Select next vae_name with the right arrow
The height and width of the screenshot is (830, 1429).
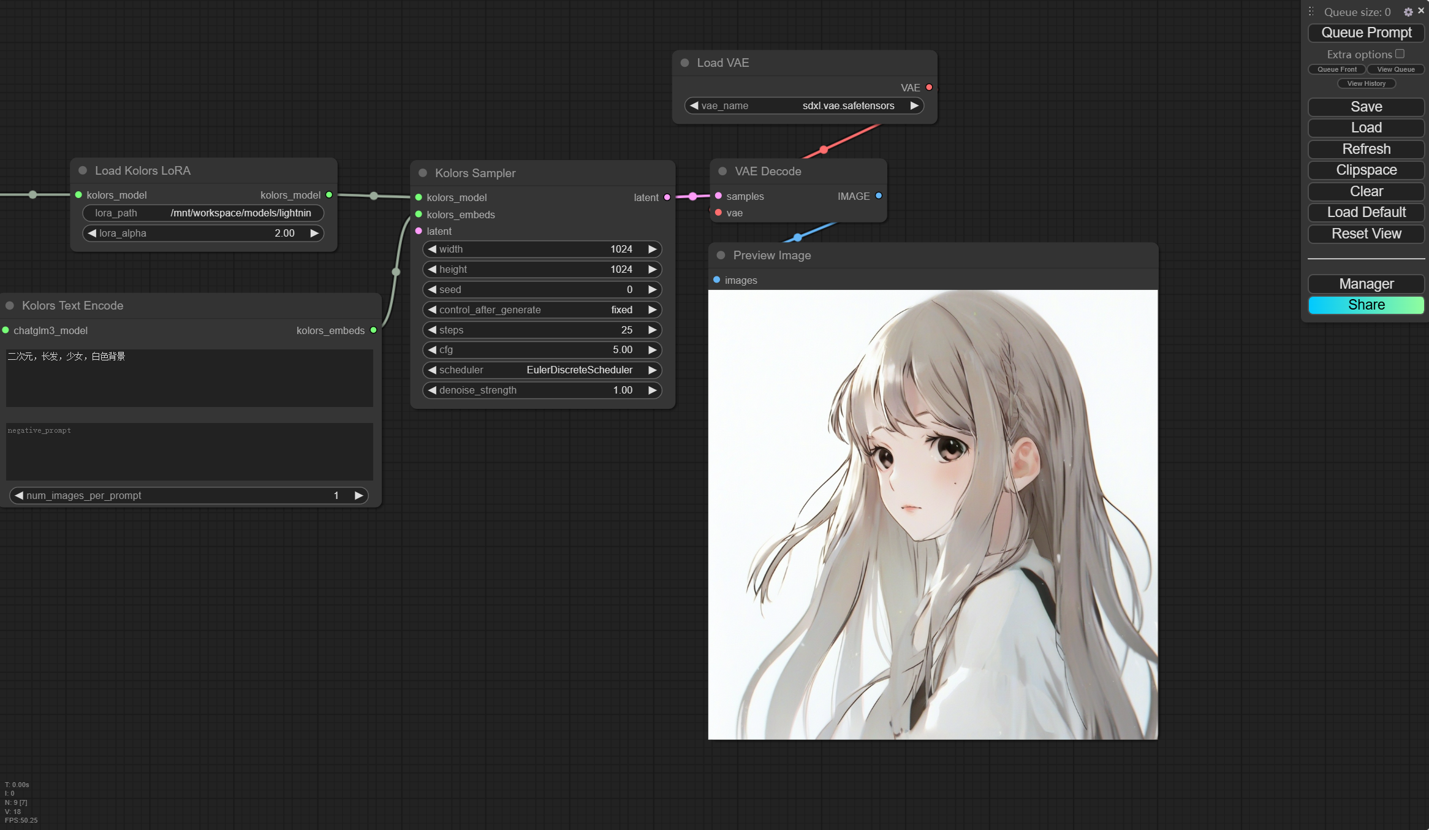[x=914, y=105]
